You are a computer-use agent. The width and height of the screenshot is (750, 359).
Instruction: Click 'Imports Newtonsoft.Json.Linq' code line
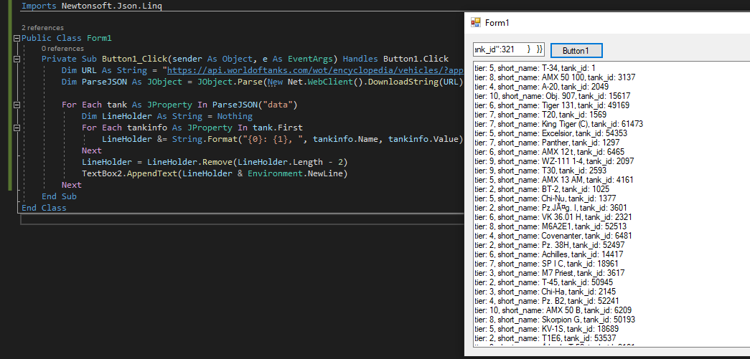tap(91, 6)
